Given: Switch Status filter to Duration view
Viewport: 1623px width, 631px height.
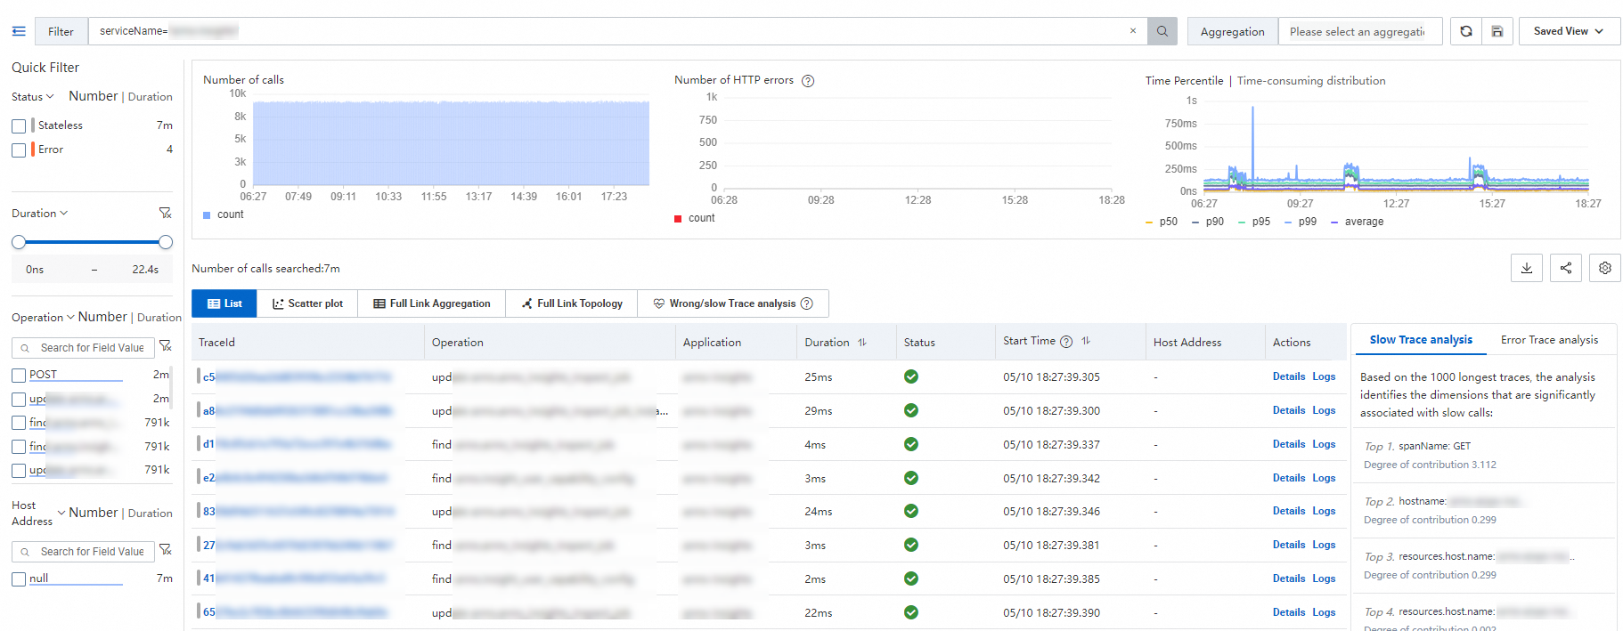Looking at the screenshot, I should tap(151, 97).
